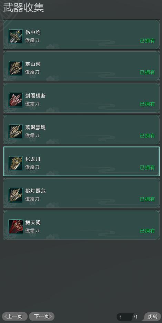Click 已拥有 status on 振天阙 row
This screenshot has width=162, height=323.
[148, 231]
